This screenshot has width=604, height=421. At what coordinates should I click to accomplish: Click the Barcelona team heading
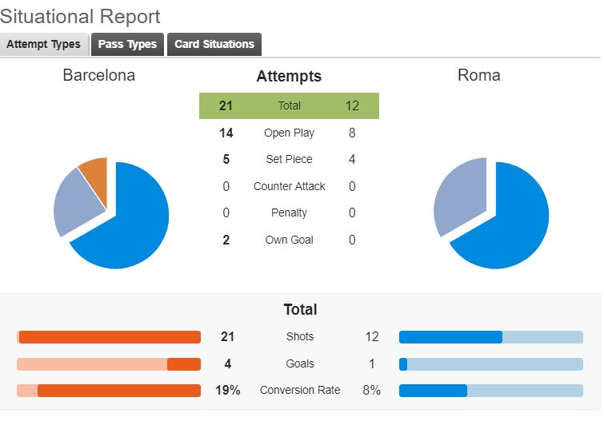(x=99, y=76)
